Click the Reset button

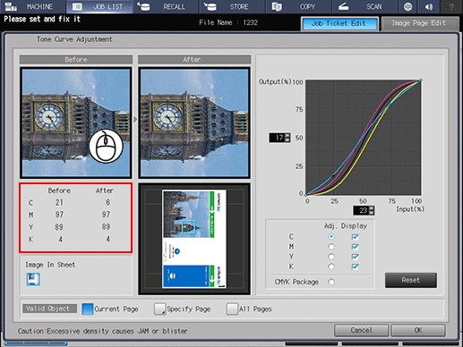(x=411, y=280)
